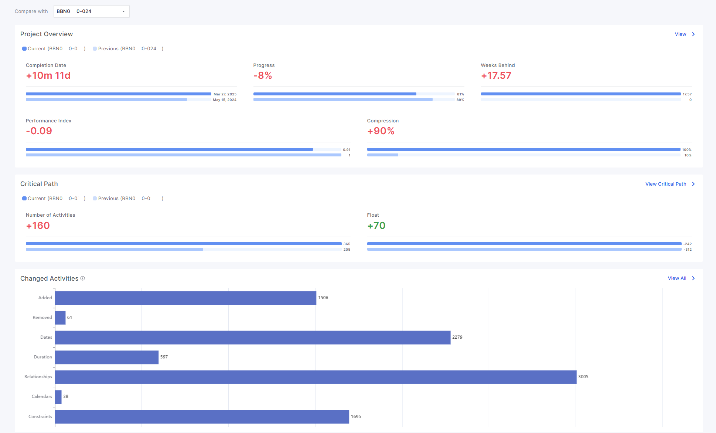Click View All for Changed Activities
This screenshot has height=433, width=716.
(677, 278)
